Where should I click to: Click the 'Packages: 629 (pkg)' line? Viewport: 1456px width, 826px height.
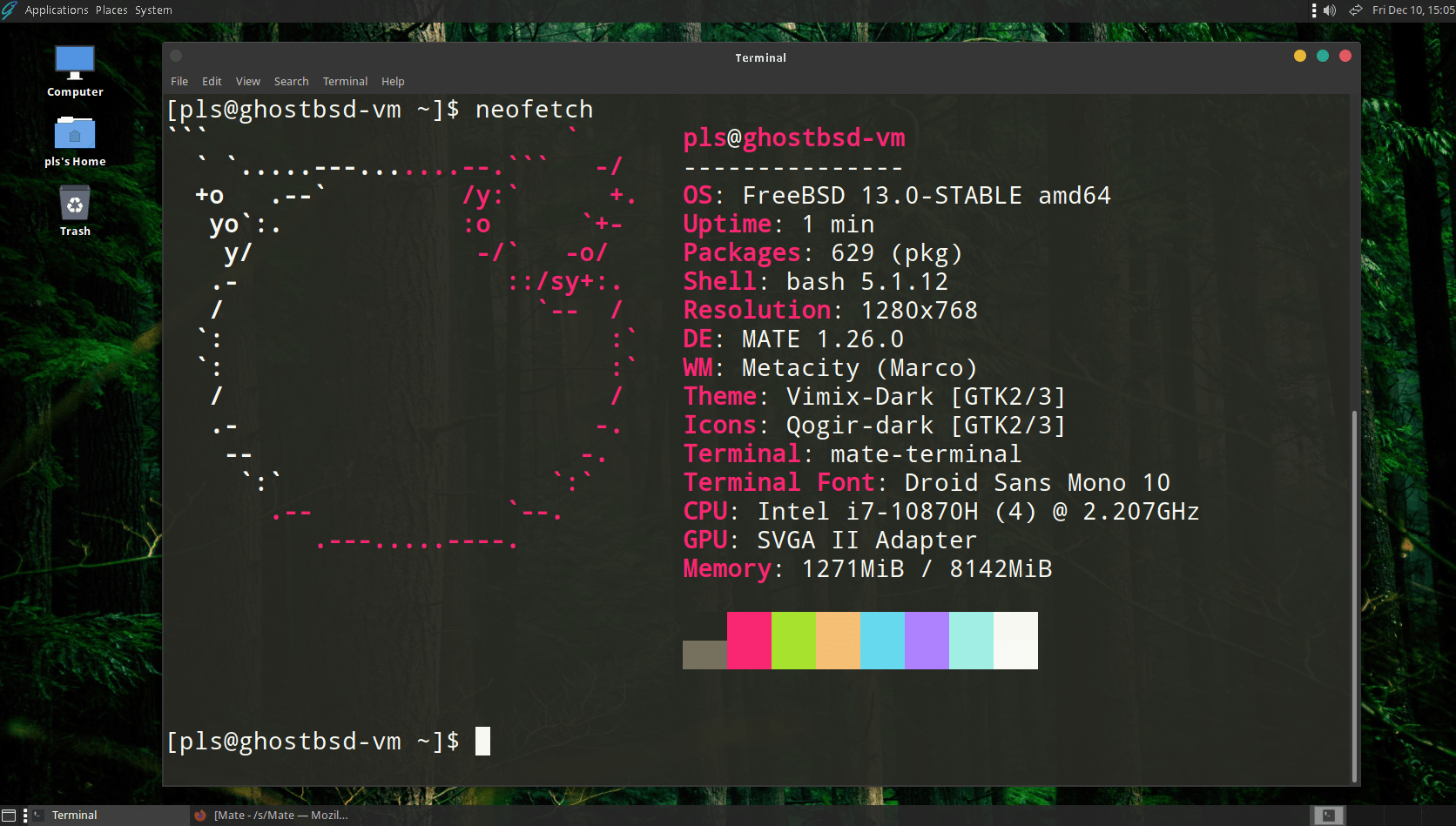coord(823,252)
